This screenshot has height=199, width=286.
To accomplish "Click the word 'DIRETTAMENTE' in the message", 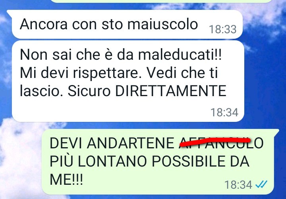I will click(x=171, y=91).
